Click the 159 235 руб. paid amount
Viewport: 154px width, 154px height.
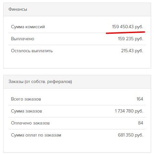pos(130,39)
